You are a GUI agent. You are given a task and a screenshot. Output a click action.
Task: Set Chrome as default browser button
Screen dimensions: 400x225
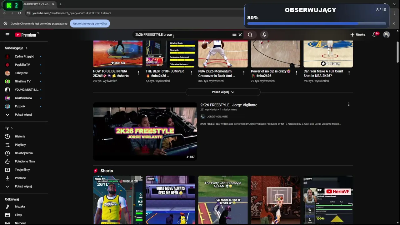pos(90,23)
